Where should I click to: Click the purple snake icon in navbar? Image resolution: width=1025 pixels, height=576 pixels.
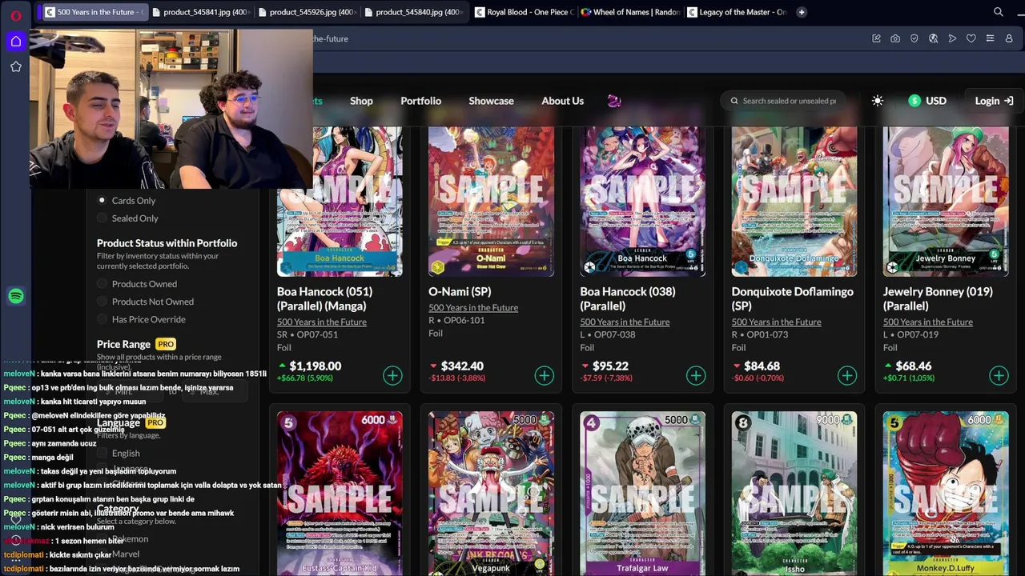click(x=614, y=101)
